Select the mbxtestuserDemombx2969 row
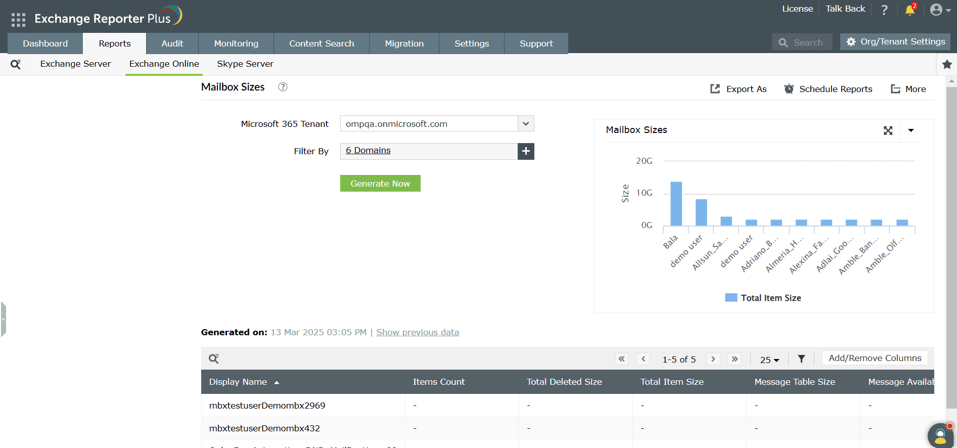957x448 pixels. [x=568, y=406]
